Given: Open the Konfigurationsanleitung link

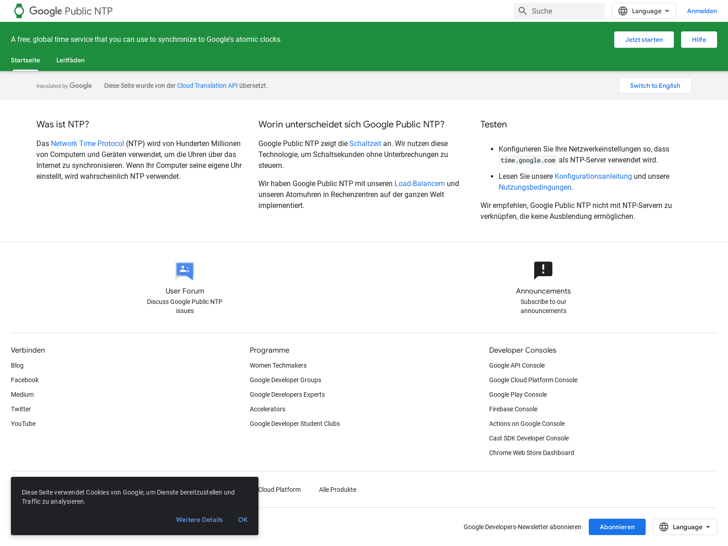Looking at the screenshot, I should (593, 176).
